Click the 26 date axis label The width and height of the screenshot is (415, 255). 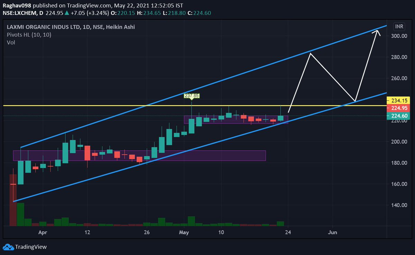pyautogui.click(x=147, y=233)
